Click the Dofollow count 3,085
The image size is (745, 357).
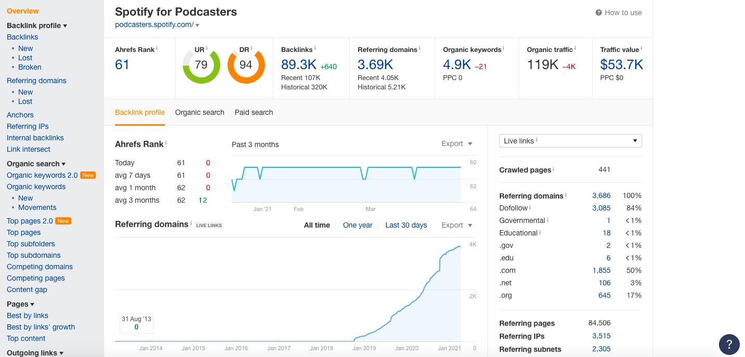pos(601,208)
